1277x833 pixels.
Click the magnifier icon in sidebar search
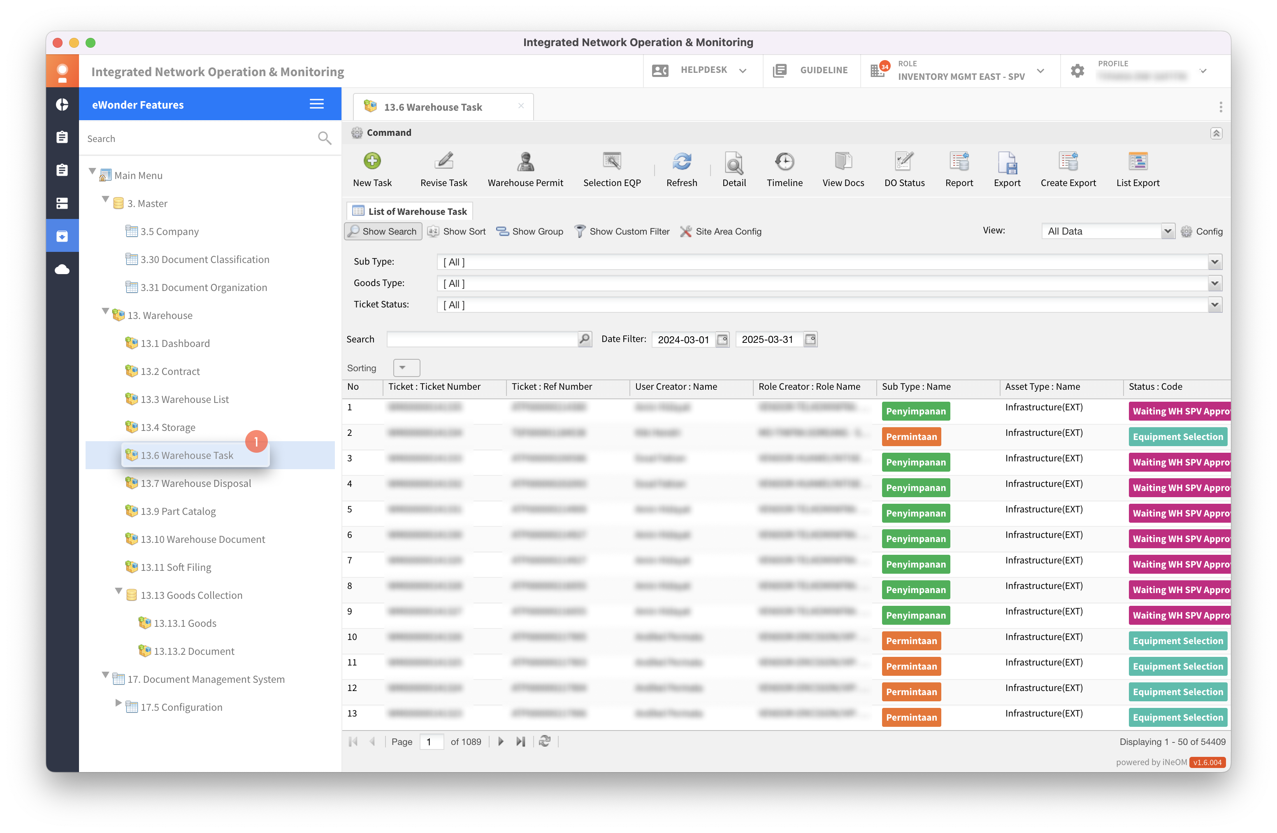(324, 138)
